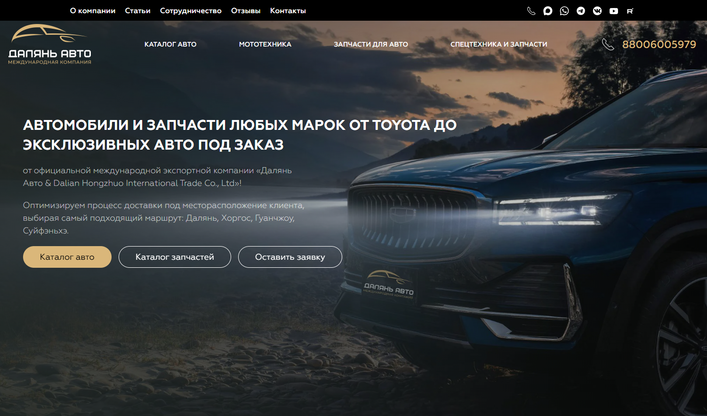Image resolution: width=707 pixels, height=416 pixels.
Task: Open the chat bubble messenger icon
Action: 547,11
